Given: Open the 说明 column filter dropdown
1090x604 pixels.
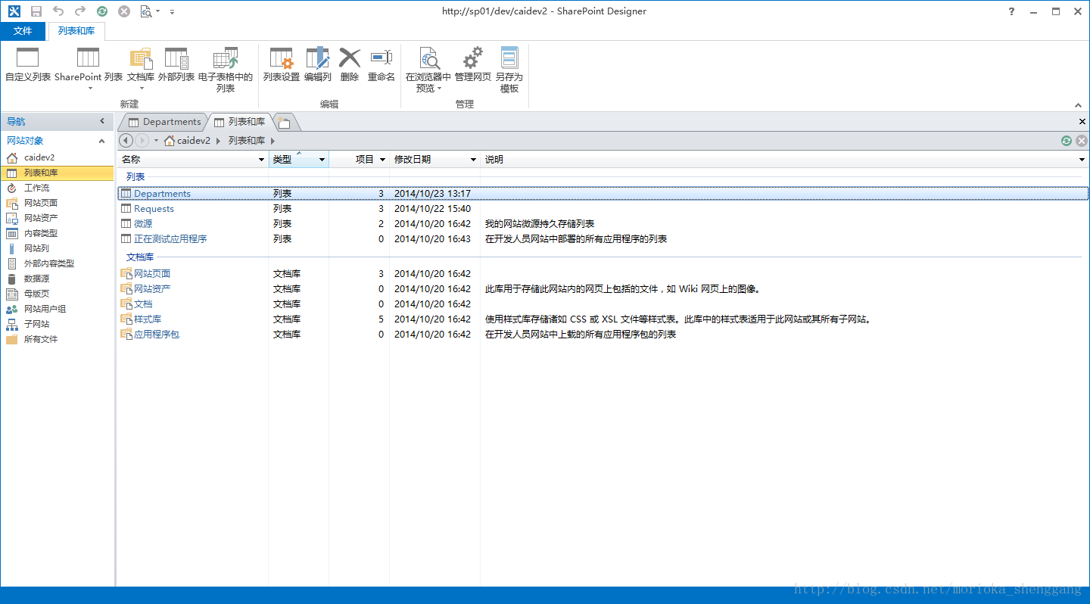Looking at the screenshot, I should (1082, 160).
